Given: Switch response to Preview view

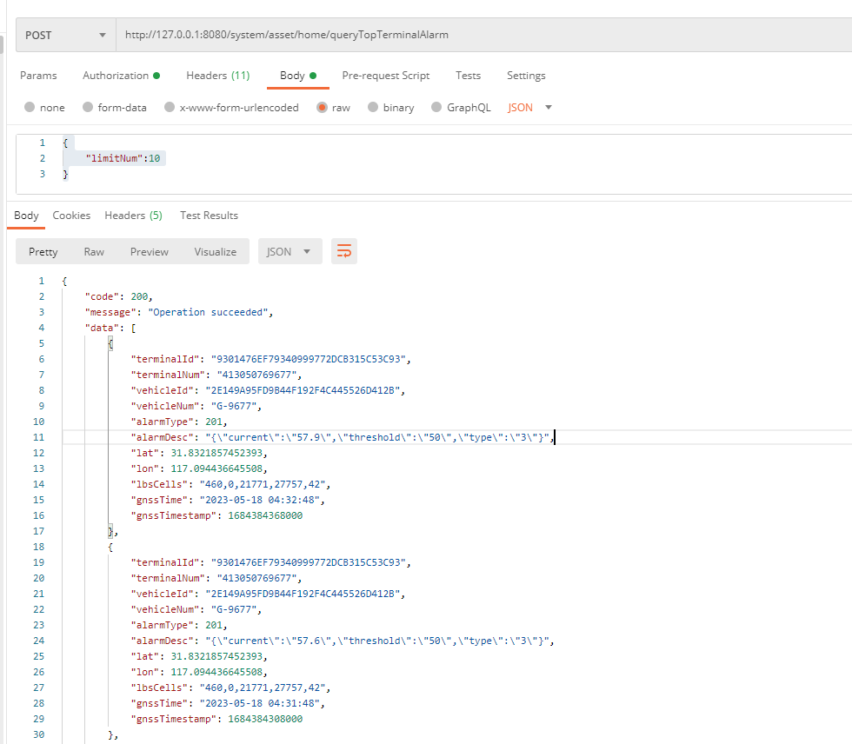Looking at the screenshot, I should tap(150, 252).
